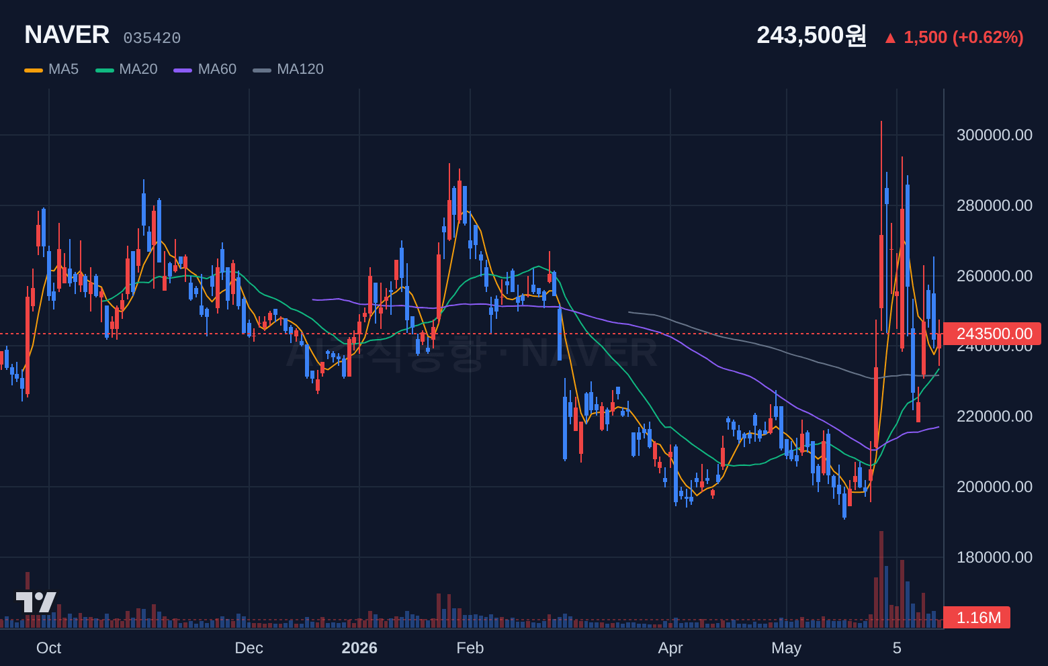Click the ticker code 035420
The width and height of the screenshot is (1048, 666).
[152, 38]
